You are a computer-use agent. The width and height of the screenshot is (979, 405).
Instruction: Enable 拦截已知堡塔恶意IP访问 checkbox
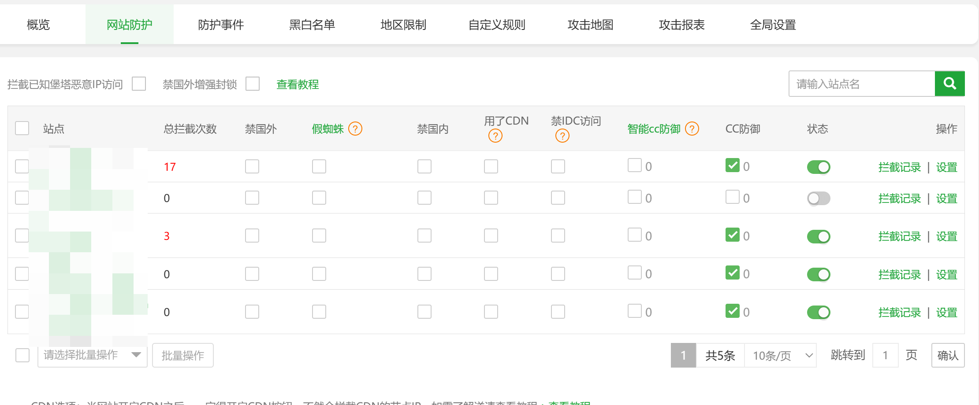138,83
